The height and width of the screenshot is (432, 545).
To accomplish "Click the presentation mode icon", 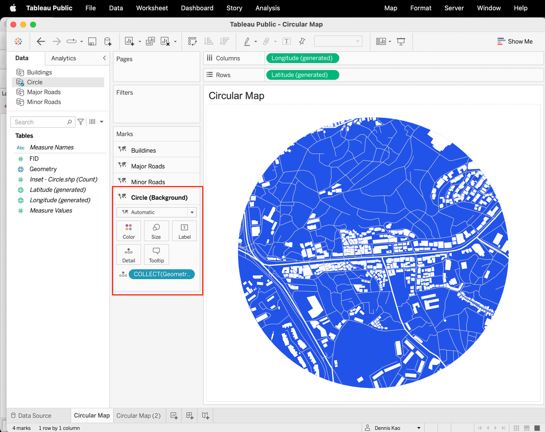I will pyautogui.click(x=401, y=41).
